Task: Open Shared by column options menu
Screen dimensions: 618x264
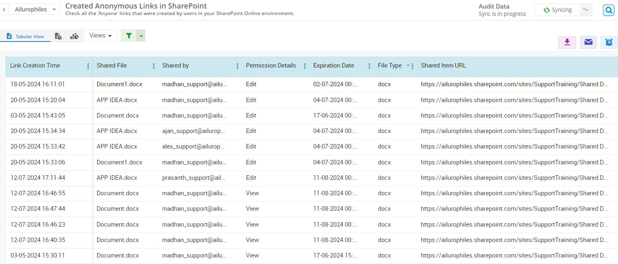Action: pyautogui.click(x=237, y=66)
